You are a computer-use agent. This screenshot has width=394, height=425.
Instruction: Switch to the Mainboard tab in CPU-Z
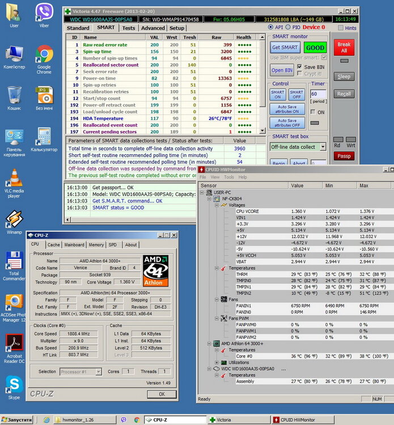(74, 245)
